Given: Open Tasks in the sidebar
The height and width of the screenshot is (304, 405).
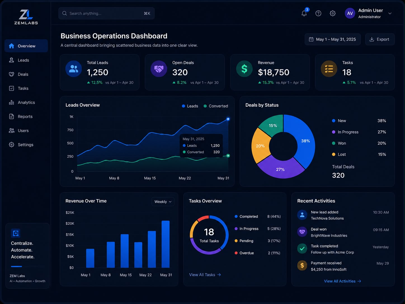Looking at the screenshot, I should tap(26, 88).
